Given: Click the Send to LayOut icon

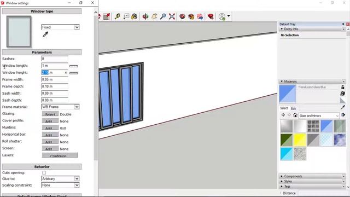Looking at the screenshot, I should [200, 16].
